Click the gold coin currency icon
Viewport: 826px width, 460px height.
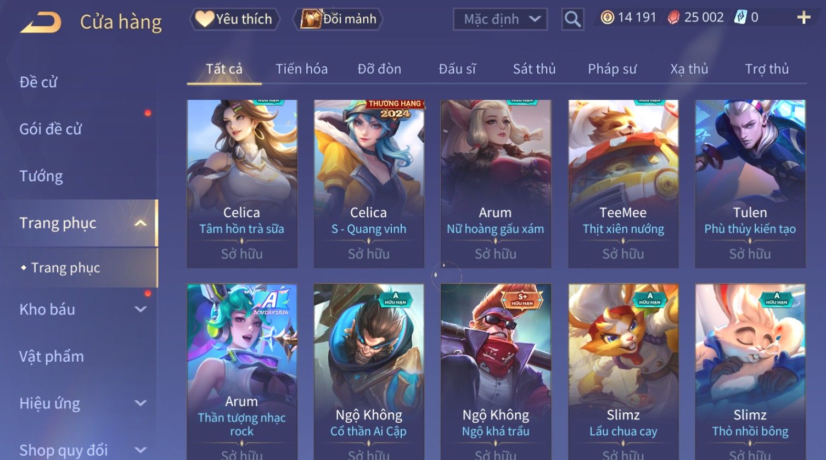(607, 18)
